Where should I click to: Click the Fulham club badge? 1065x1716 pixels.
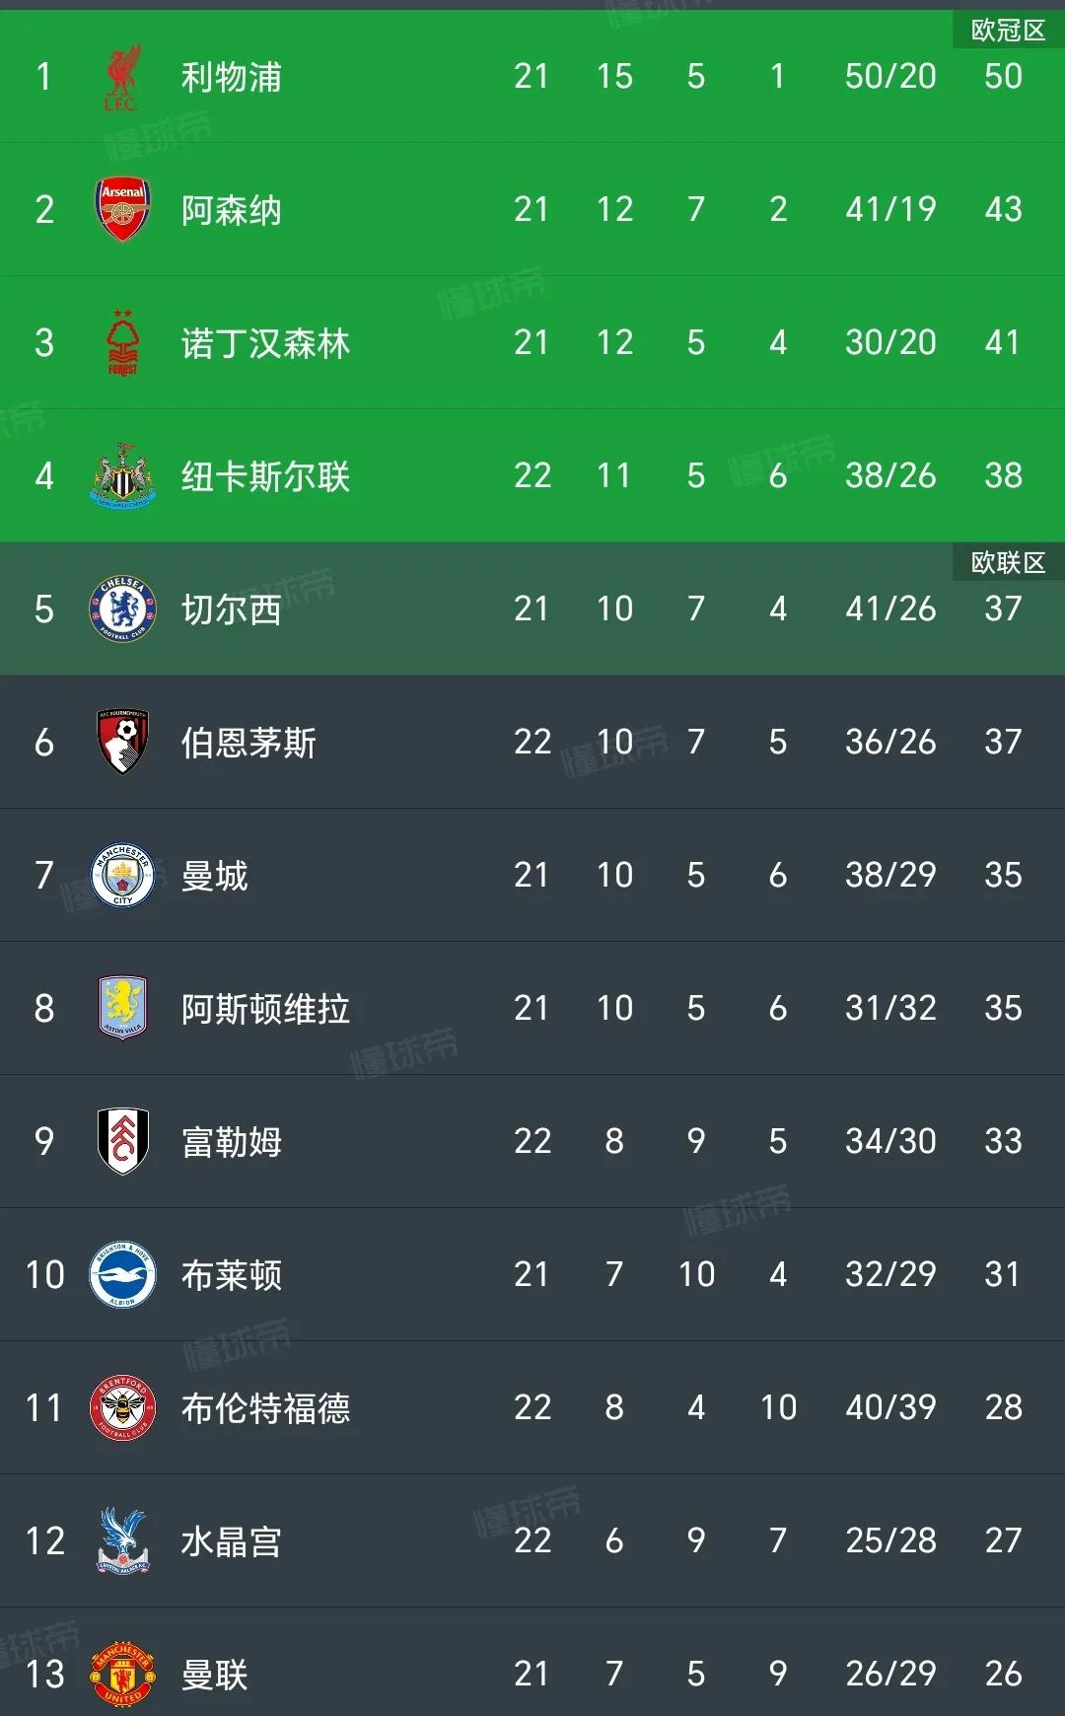point(122,1141)
